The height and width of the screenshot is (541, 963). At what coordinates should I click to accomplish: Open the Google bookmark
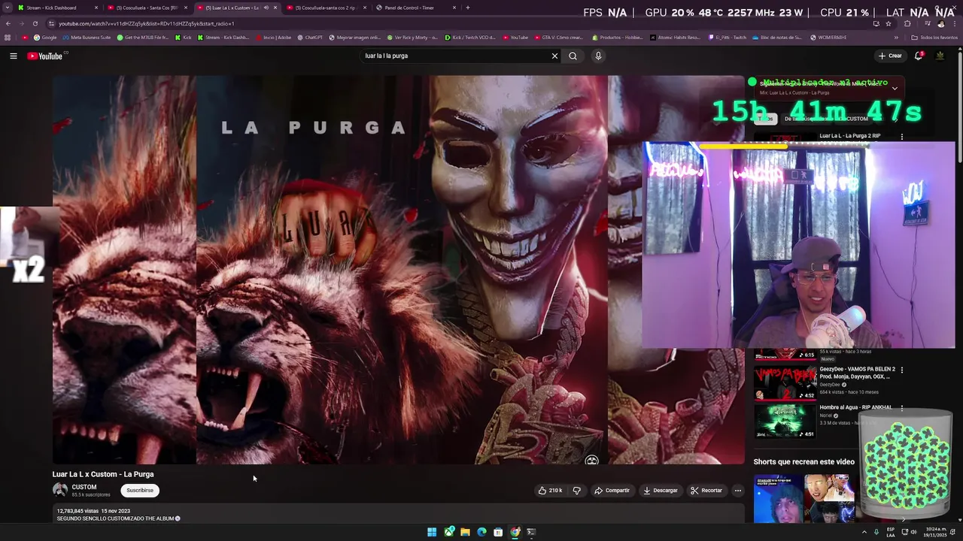tap(45, 38)
